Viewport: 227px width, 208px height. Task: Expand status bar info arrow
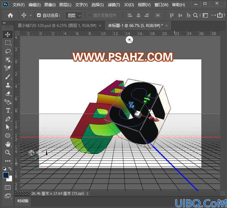click(x=87, y=193)
